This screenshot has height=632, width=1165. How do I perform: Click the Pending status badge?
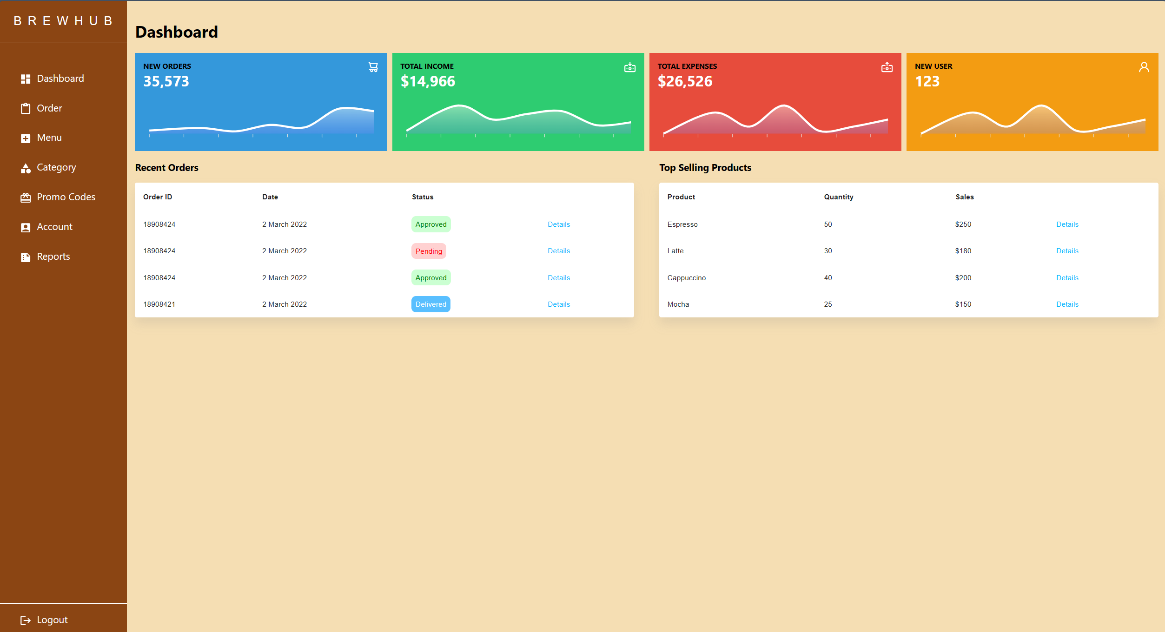428,251
